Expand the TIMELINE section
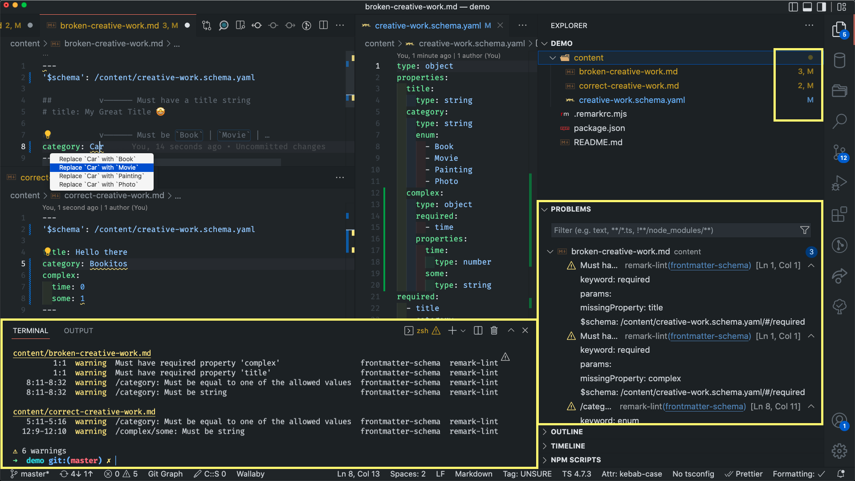Screen dimensions: 855x481 (x=568, y=446)
